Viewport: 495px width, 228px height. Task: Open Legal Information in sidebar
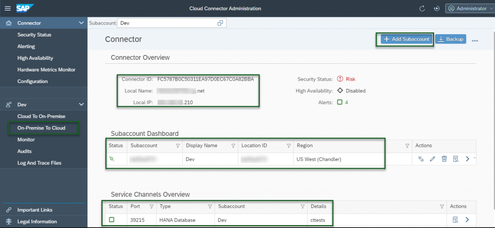click(x=37, y=222)
